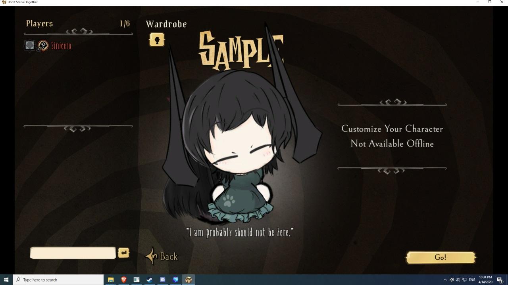Click the grey profile flair icon beside Sinicero
508x285 pixels.
pyautogui.click(x=30, y=46)
